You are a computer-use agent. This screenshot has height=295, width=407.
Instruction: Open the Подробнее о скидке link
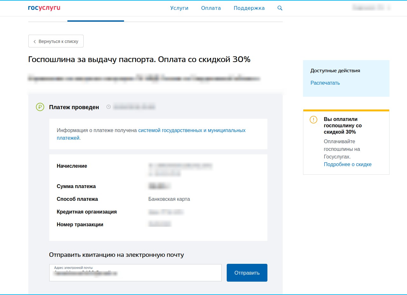coord(348,165)
